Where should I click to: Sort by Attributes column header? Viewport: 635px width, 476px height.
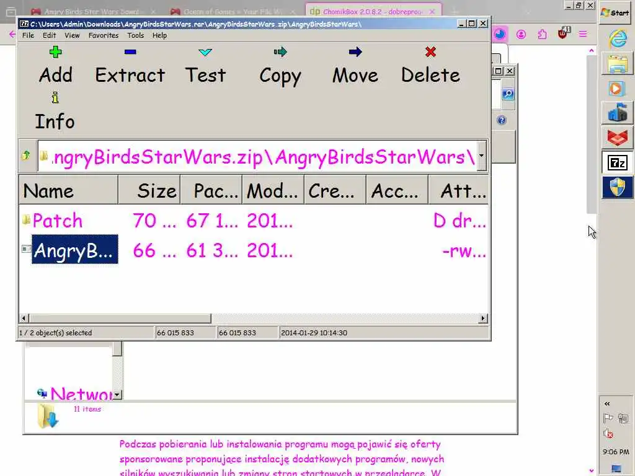point(458,190)
